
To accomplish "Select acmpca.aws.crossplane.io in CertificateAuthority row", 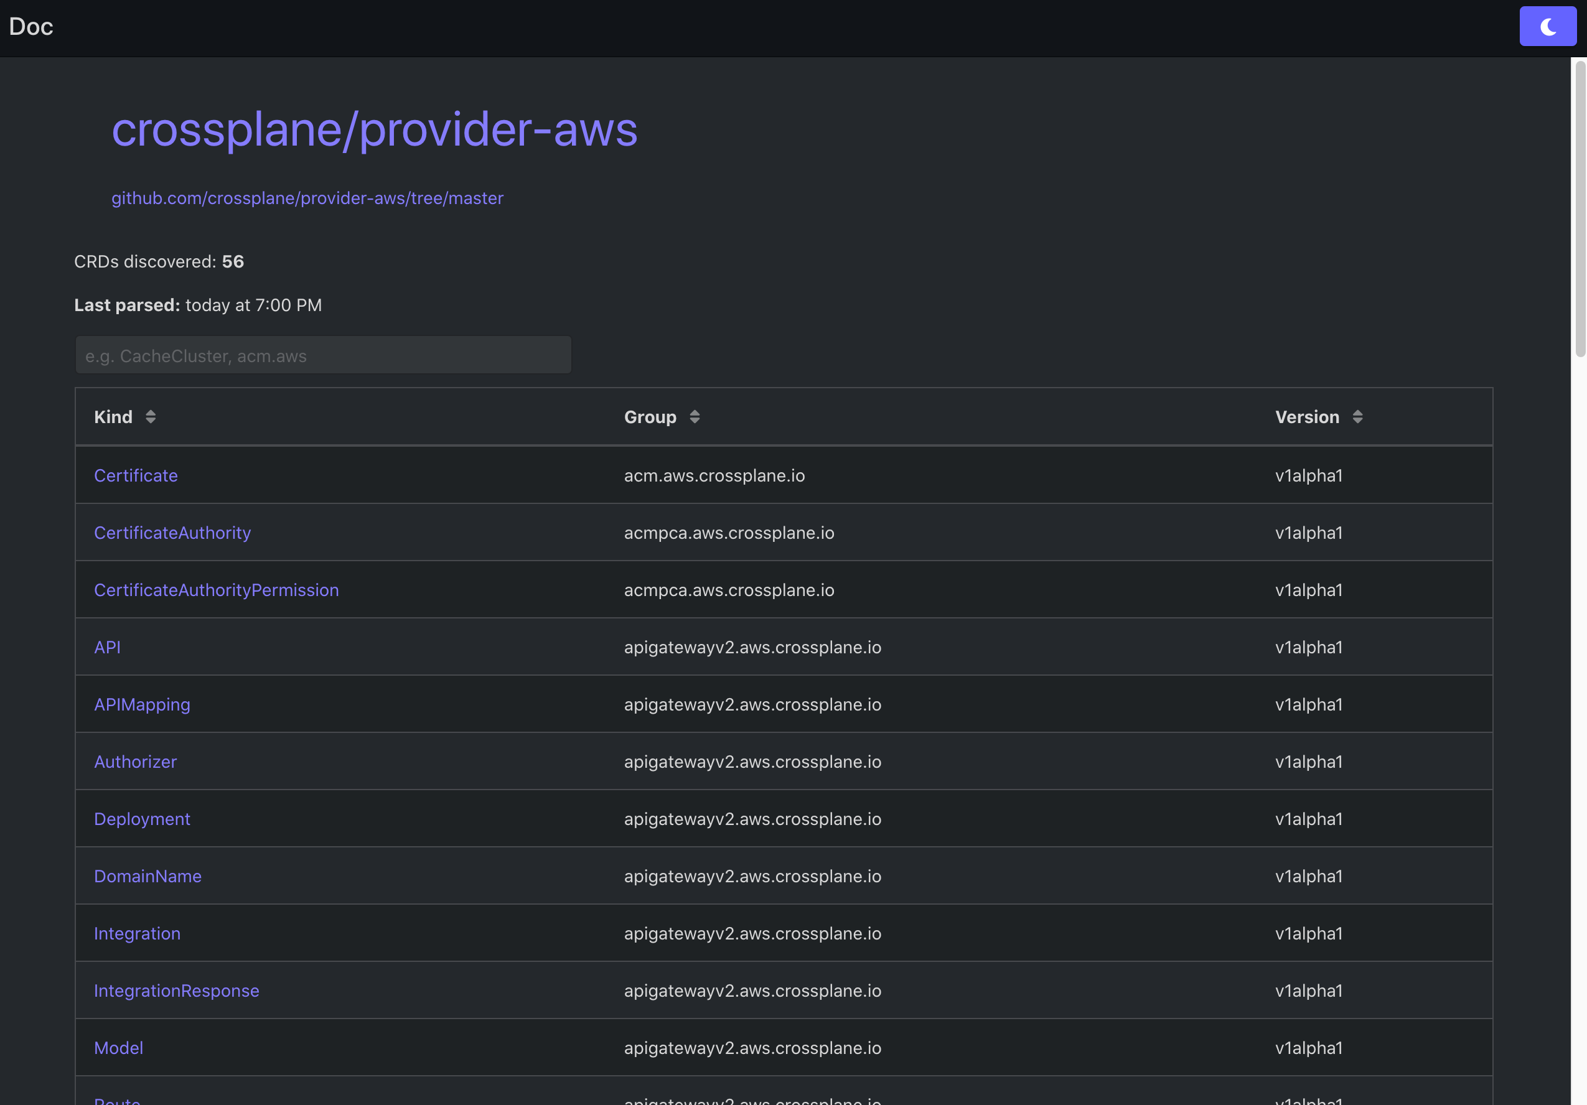I will tap(729, 533).
